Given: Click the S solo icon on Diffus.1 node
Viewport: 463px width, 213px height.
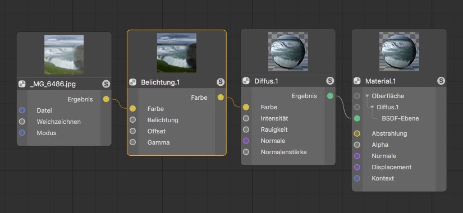Looking at the screenshot, I should 330,81.
